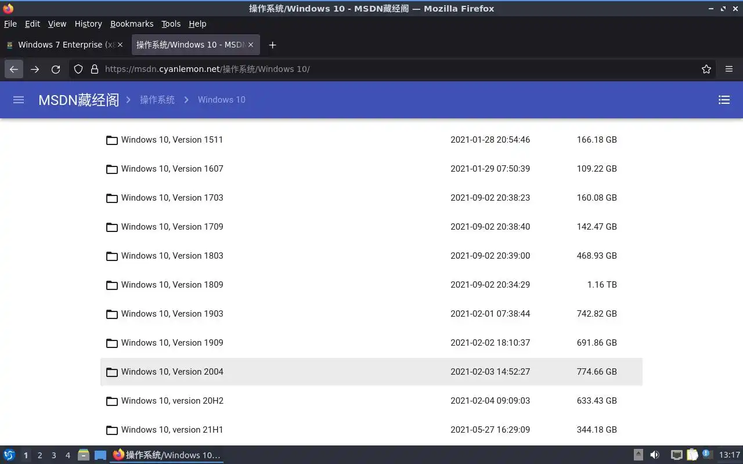Click folder icon of version 21H1 row
Viewport: 743px width, 464px height.
112,430
